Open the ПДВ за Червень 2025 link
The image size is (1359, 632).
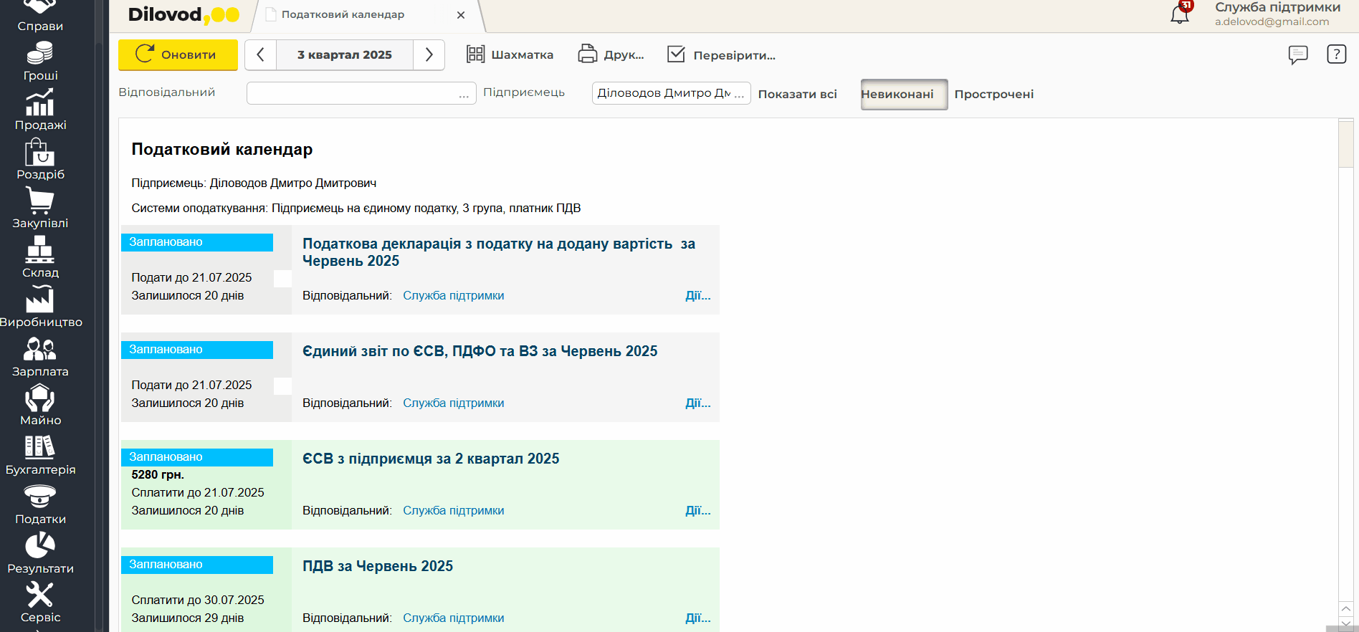(x=378, y=566)
